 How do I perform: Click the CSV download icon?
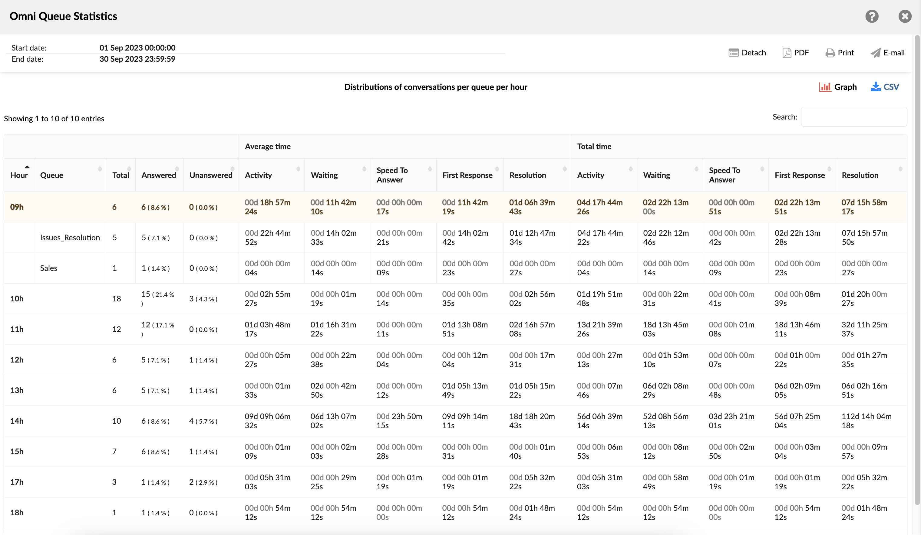(x=875, y=87)
